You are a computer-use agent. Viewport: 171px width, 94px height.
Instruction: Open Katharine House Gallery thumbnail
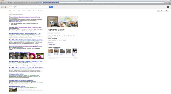pyautogui.click(x=51, y=51)
